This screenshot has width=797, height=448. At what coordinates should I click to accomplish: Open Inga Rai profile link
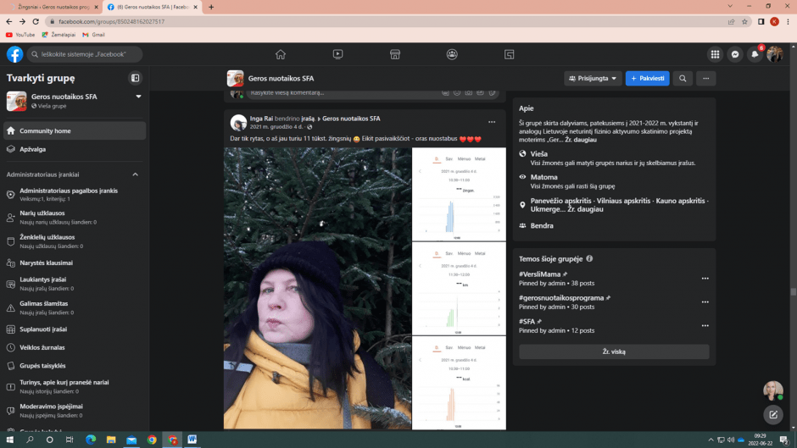click(x=261, y=119)
